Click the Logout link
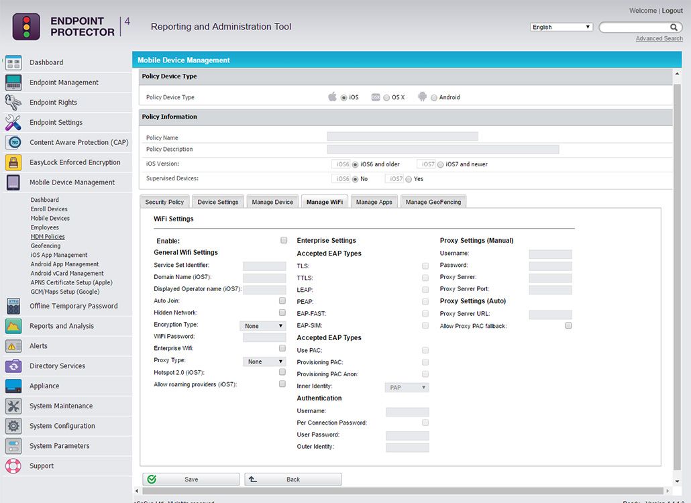The height and width of the screenshot is (503, 691). click(x=672, y=11)
